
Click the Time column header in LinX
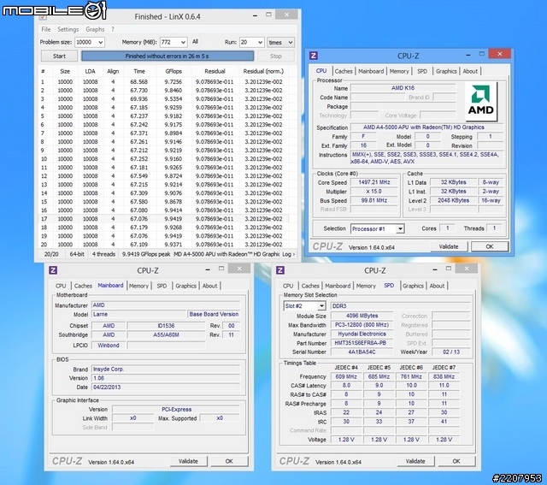click(x=139, y=71)
